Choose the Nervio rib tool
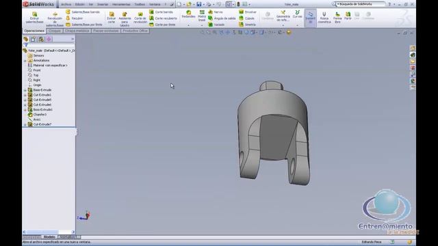This screenshot has height=246, width=438. 216,12
